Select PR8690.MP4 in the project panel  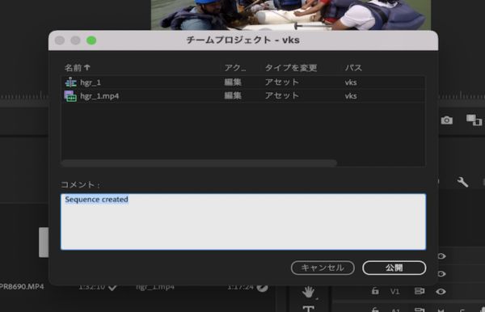click(x=22, y=287)
